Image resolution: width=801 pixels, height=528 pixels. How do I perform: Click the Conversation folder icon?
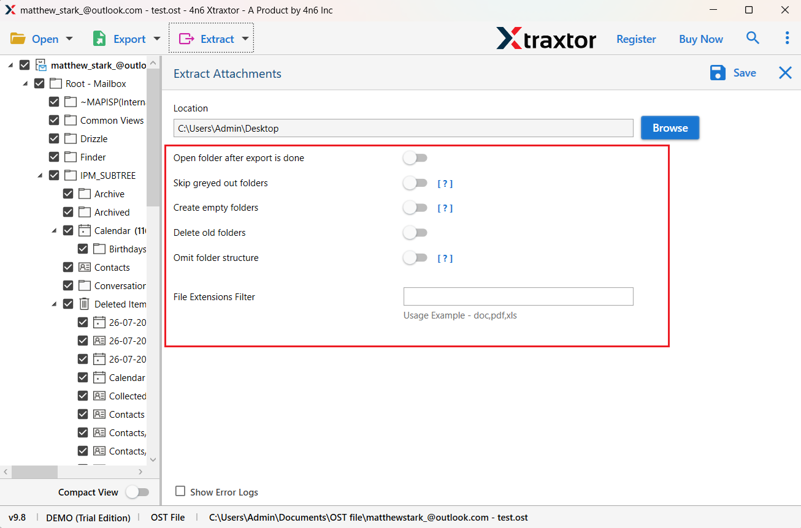point(85,285)
